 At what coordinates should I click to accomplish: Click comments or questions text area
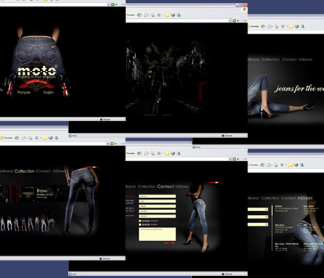pyautogui.click(x=157, y=234)
